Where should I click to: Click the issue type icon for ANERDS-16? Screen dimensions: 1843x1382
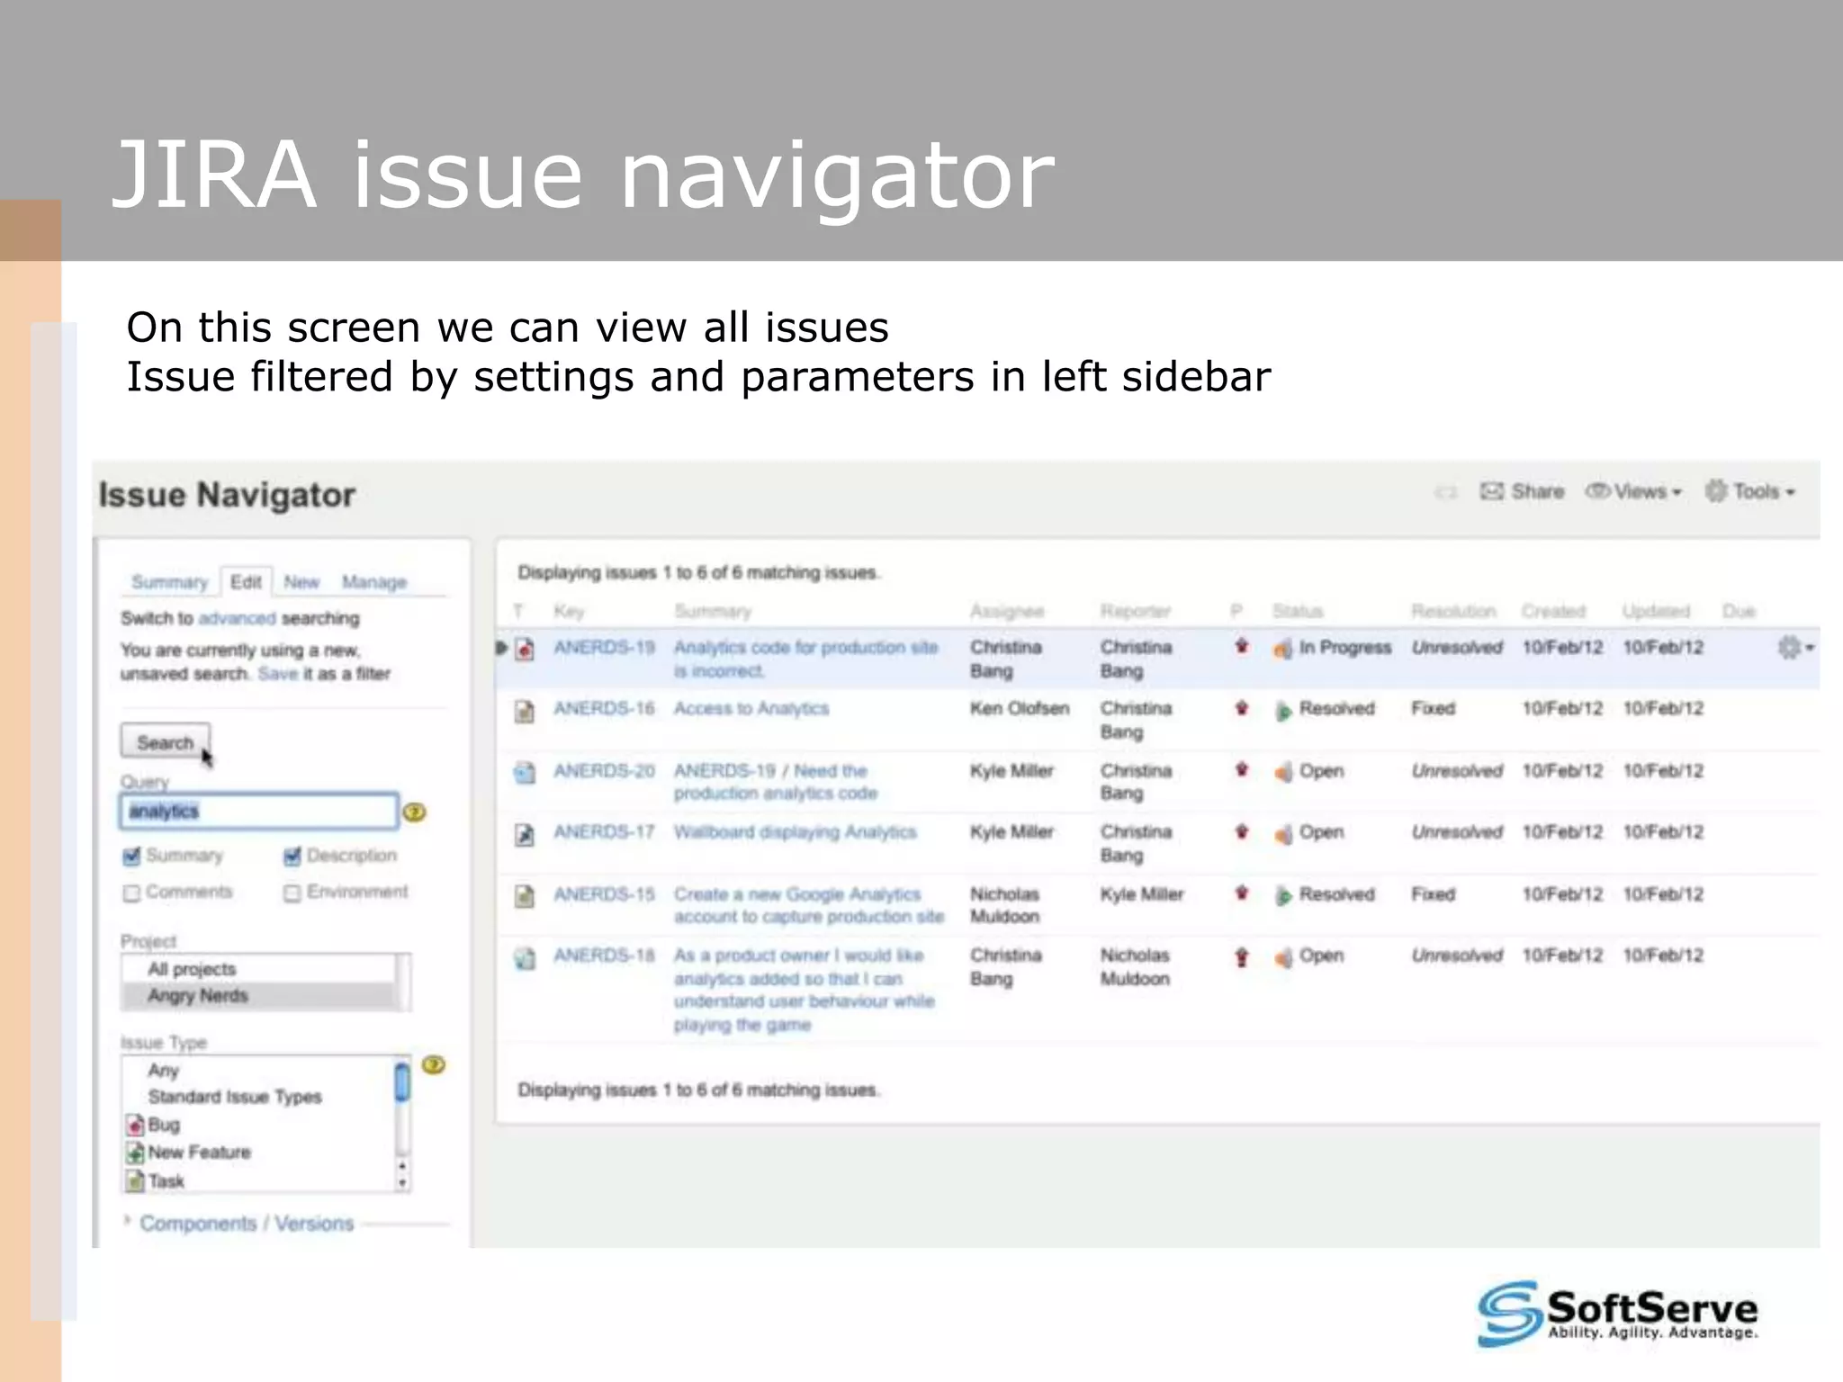tap(525, 711)
